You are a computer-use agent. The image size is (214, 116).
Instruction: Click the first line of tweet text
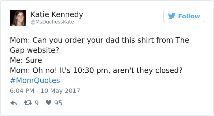tap(99, 40)
